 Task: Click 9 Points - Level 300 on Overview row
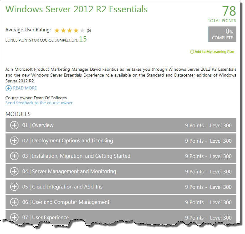point(208,125)
